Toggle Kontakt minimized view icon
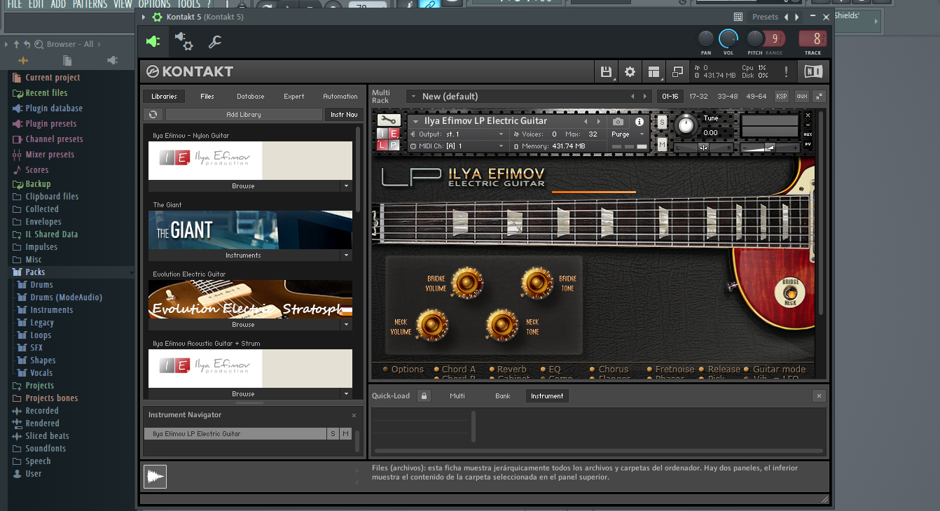The image size is (940, 511). [677, 71]
